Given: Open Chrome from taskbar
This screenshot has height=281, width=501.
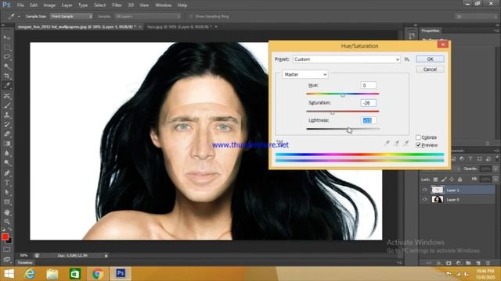Looking at the screenshot, I should click(x=98, y=274).
